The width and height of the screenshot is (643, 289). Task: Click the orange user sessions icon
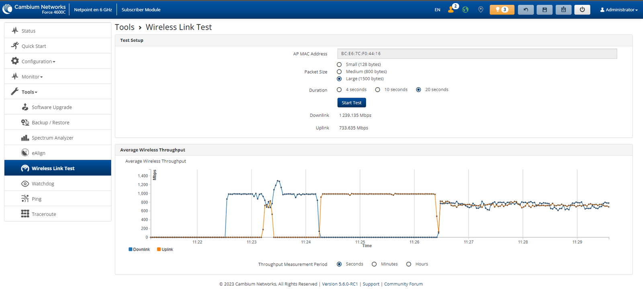tap(451, 10)
